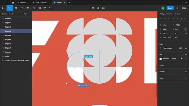Select the Frame tool
This screenshot has height=106, width=189.
coord(16,8)
